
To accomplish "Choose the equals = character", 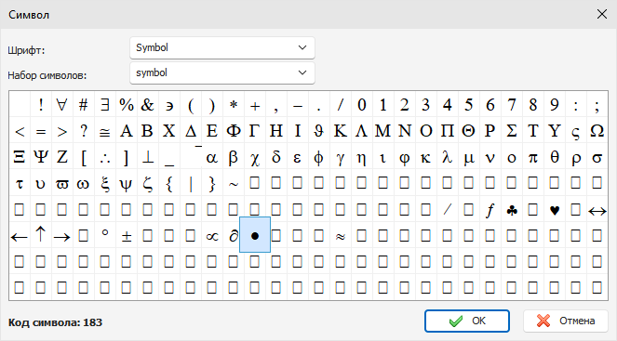I will point(41,131).
